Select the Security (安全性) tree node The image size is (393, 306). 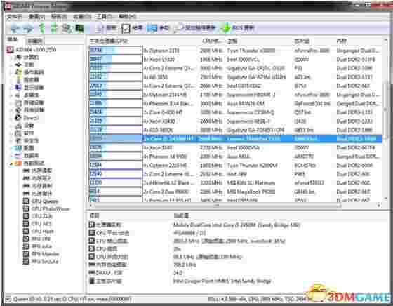[x=27, y=140]
